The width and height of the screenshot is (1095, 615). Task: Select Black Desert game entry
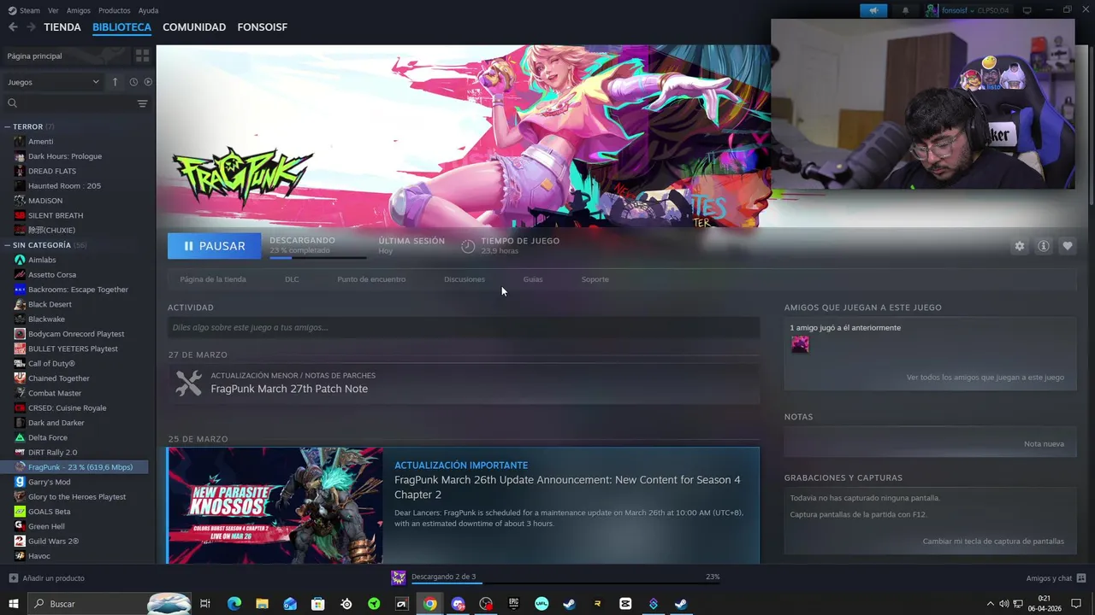50,304
